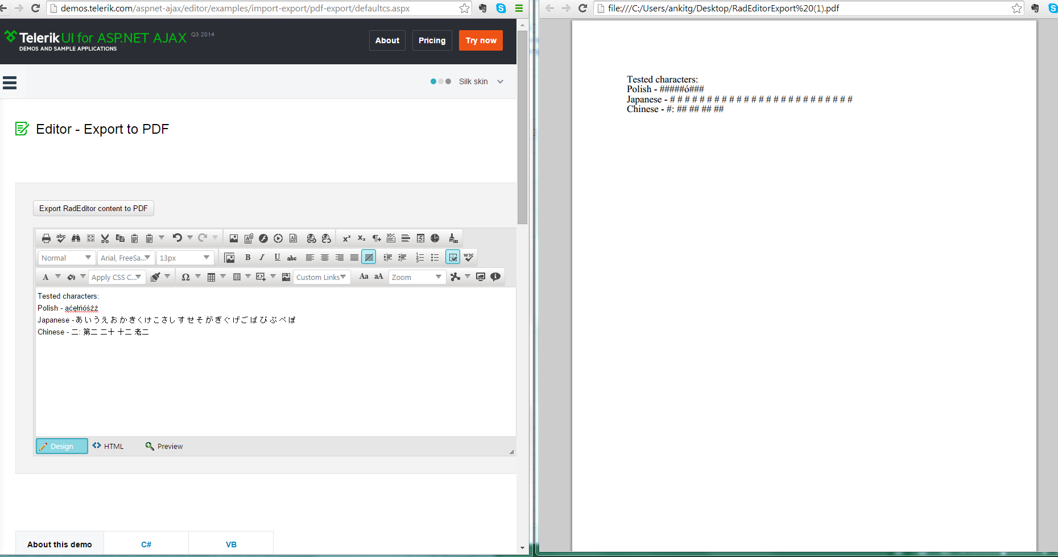Expand the Undo history arrow

pyautogui.click(x=190, y=238)
